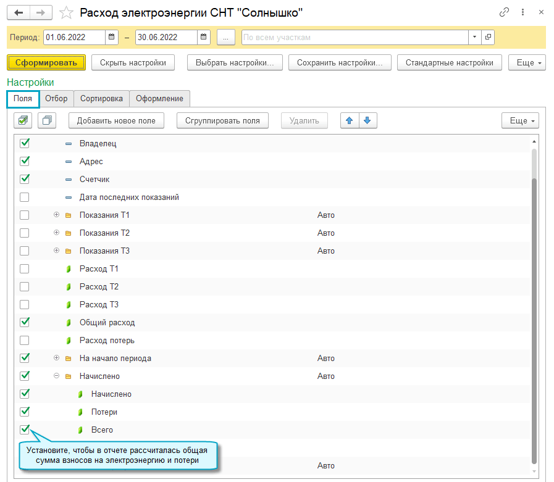Viewport: 554px width, 482px height.
Task: Open calendar for period end date
Action: tap(204, 37)
